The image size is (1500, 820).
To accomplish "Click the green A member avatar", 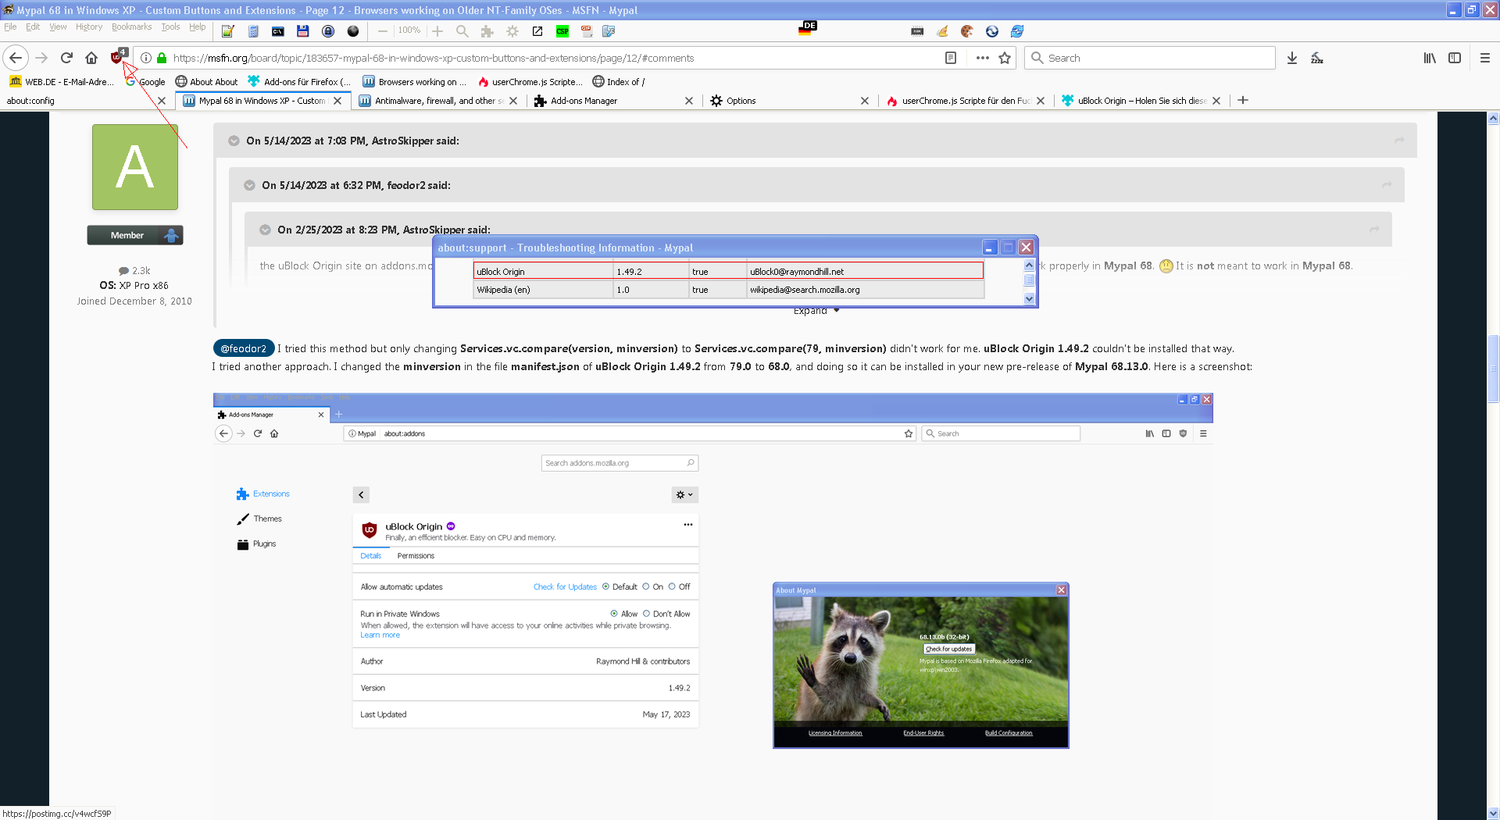I will coord(135,167).
